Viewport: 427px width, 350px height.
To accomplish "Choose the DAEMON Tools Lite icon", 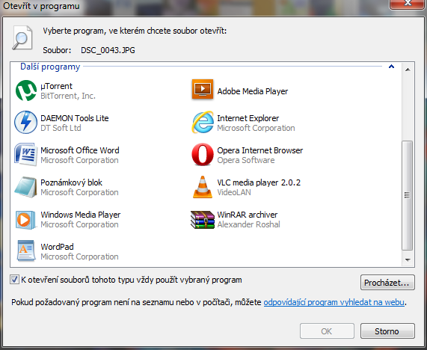I will tap(26, 123).
